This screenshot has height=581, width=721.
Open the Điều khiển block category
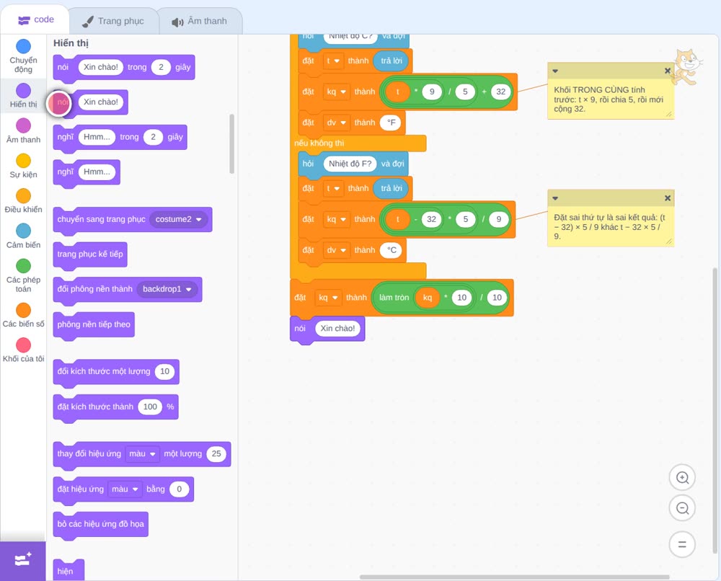click(x=23, y=201)
